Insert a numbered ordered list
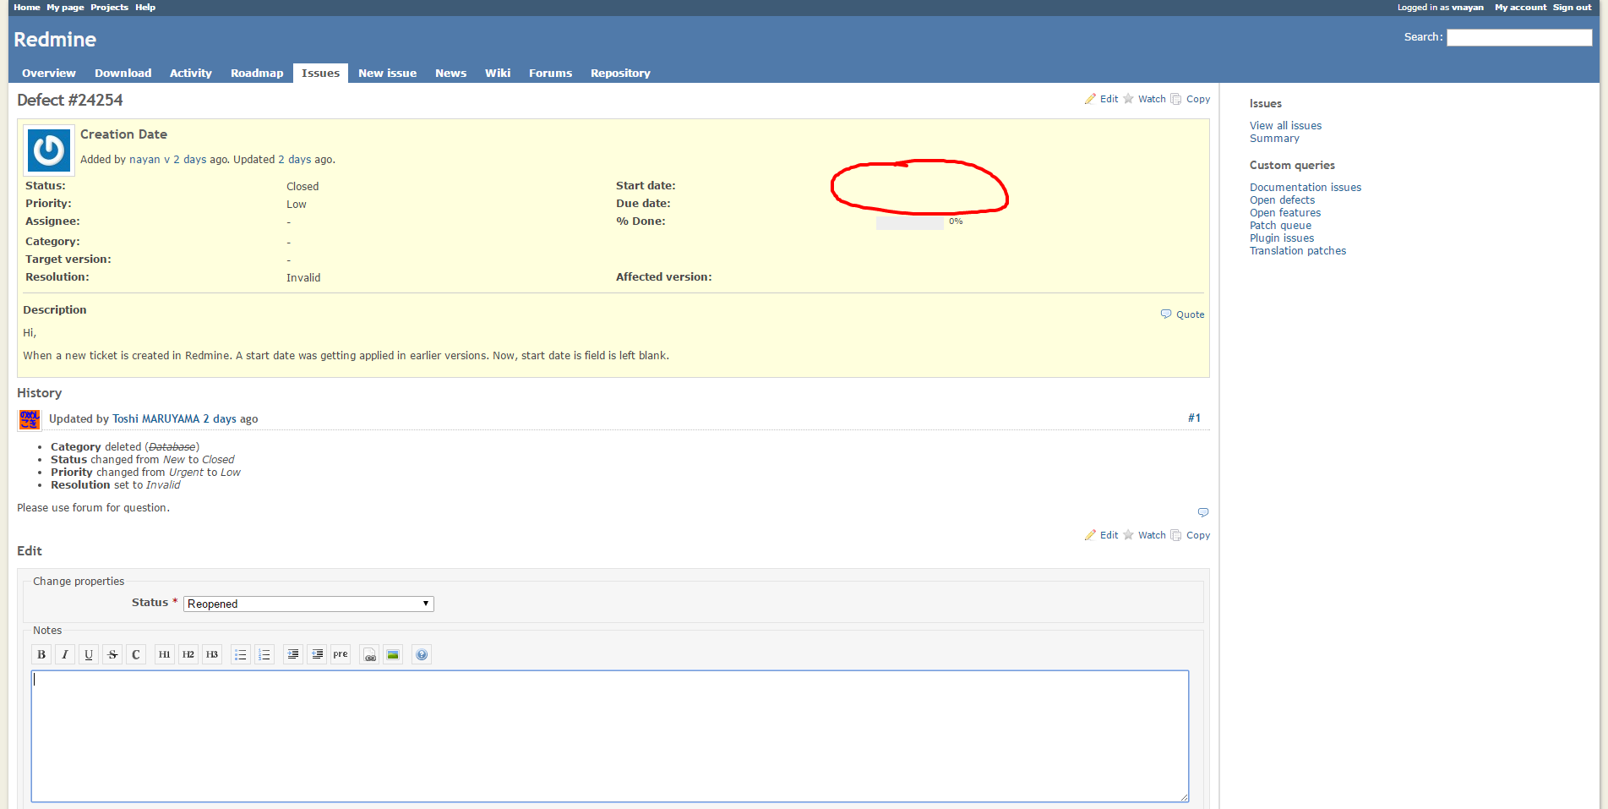Viewport: 1608px width, 809px height. coord(264,654)
